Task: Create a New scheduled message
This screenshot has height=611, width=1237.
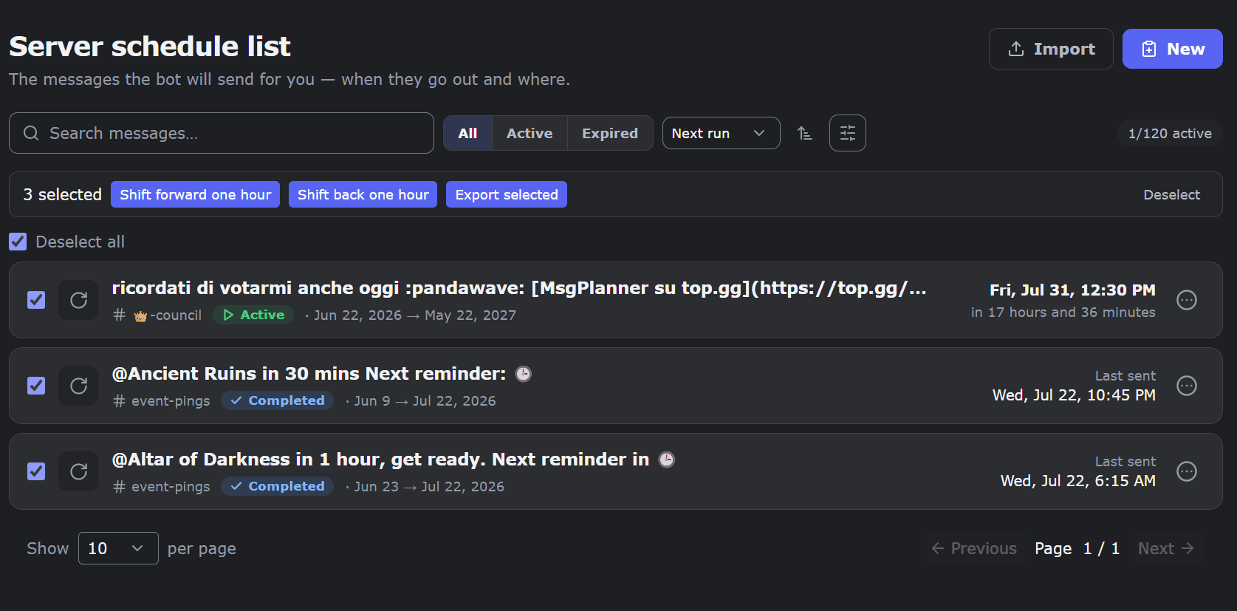Action: pos(1173,49)
